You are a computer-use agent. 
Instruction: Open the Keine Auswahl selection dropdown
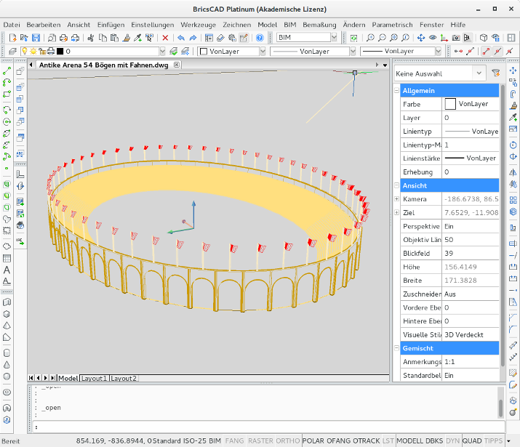click(479, 73)
